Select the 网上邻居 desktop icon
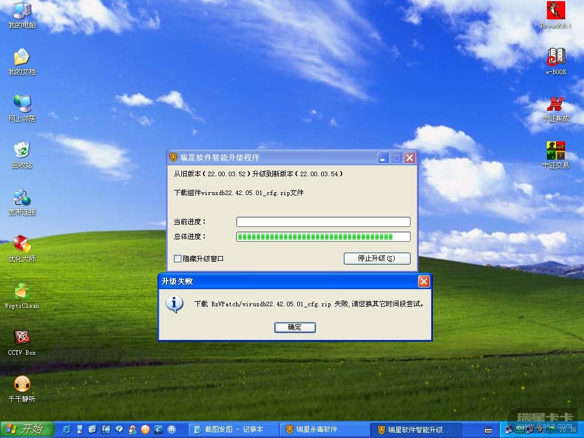584x438 pixels. pyautogui.click(x=22, y=108)
